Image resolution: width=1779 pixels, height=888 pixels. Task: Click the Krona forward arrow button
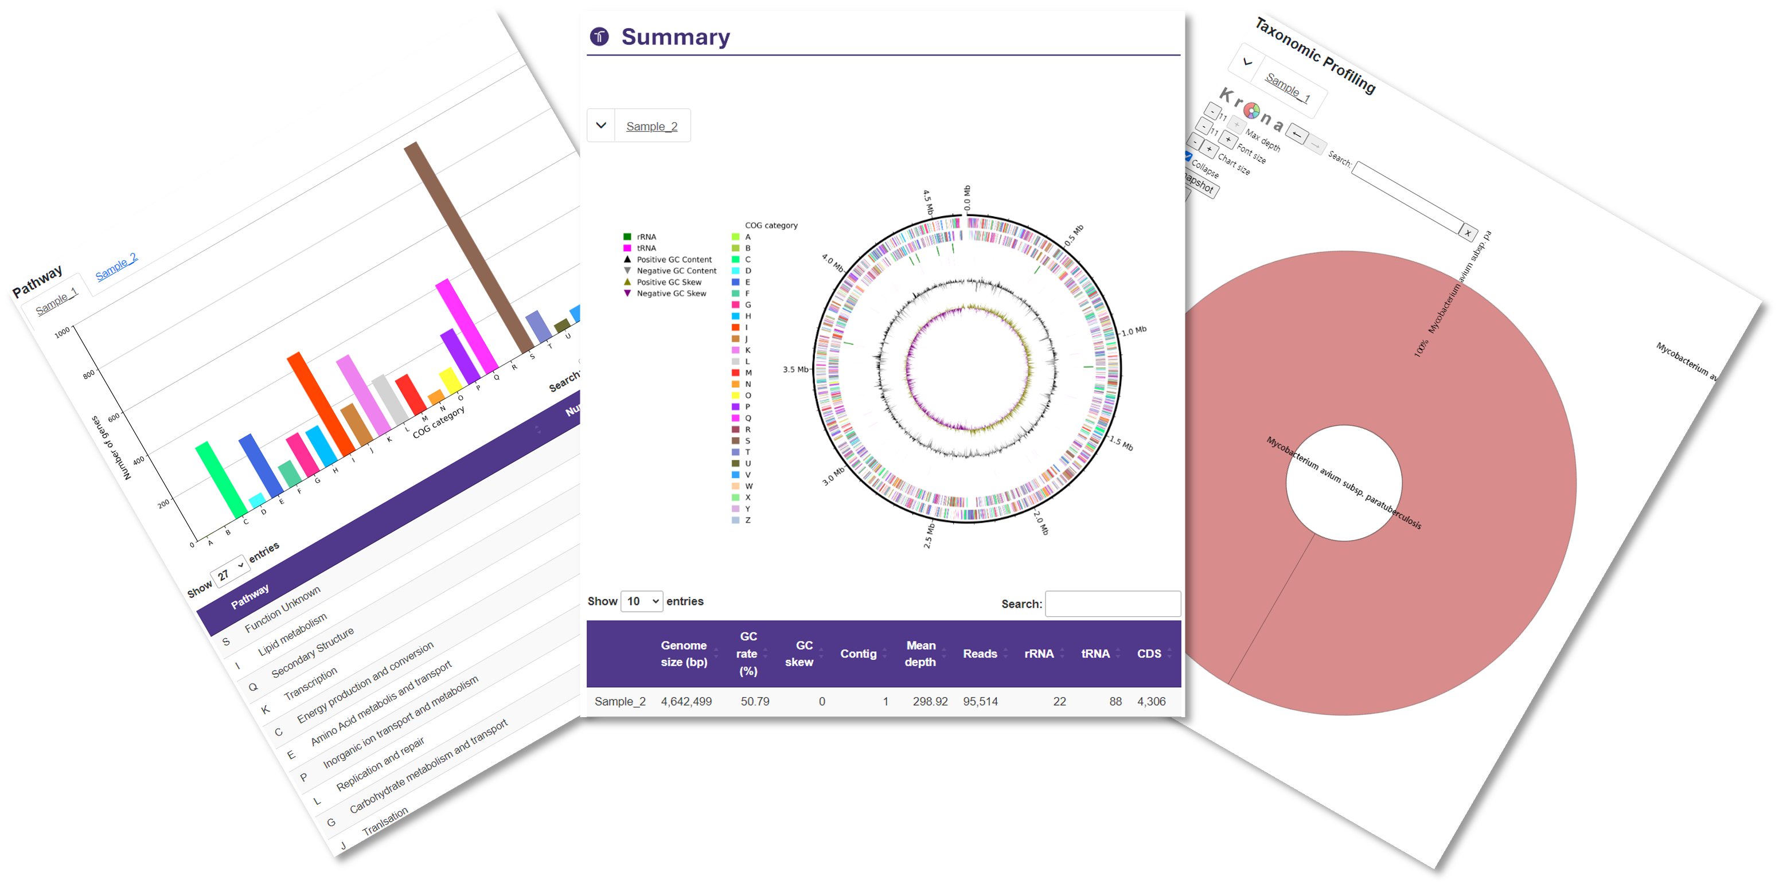(x=1316, y=145)
